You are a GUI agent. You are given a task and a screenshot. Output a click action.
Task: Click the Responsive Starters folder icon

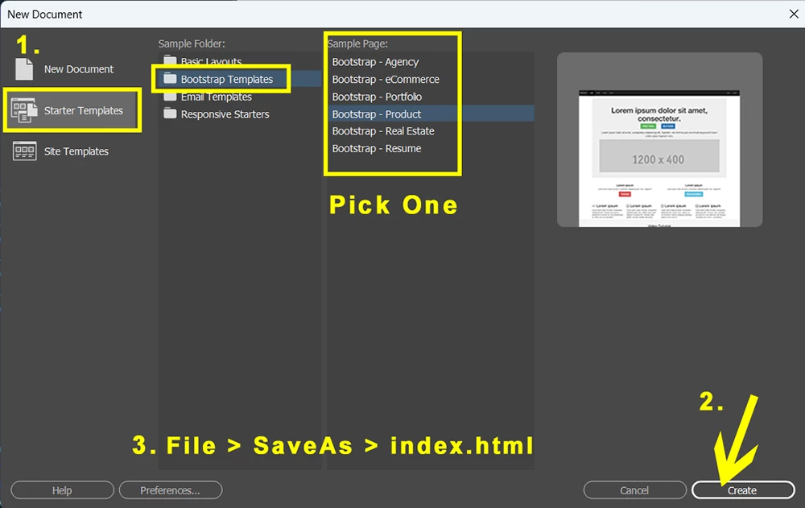click(x=170, y=114)
